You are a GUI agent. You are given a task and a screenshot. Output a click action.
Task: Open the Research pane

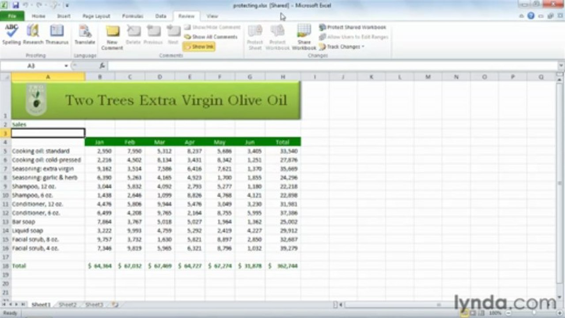pyautogui.click(x=33, y=34)
